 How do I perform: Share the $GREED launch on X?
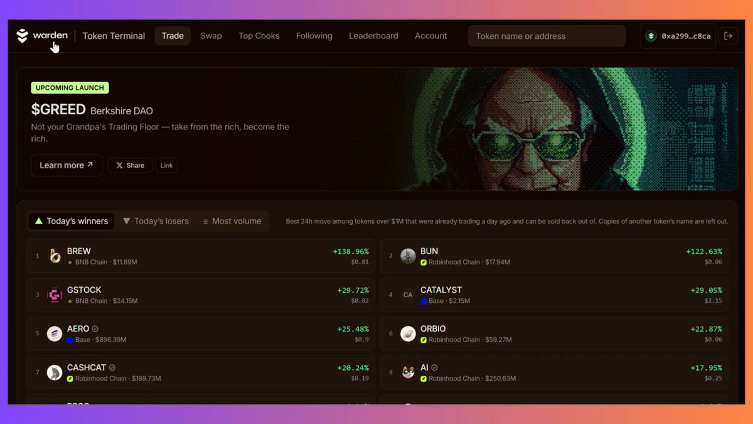click(x=130, y=165)
